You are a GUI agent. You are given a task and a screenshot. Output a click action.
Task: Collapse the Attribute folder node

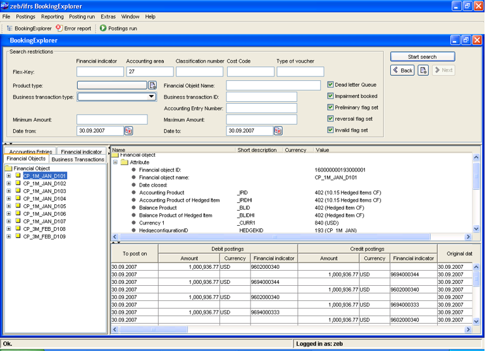116,163
